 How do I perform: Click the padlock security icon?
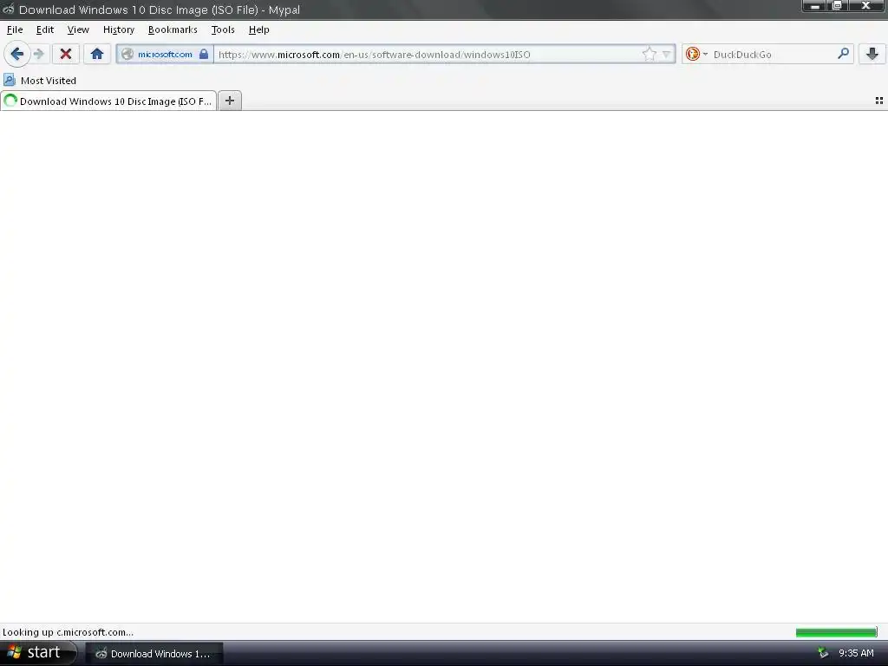click(x=204, y=55)
